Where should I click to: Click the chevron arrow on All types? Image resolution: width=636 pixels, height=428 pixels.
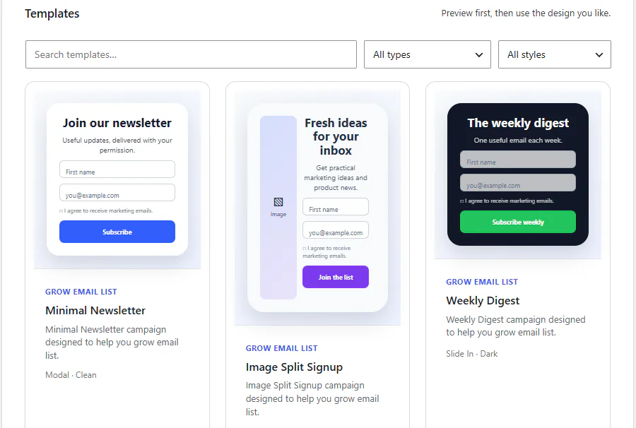tap(479, 54)
